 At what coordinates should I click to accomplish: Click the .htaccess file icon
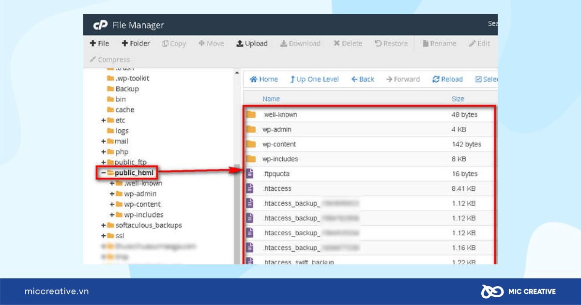point(250,188)
